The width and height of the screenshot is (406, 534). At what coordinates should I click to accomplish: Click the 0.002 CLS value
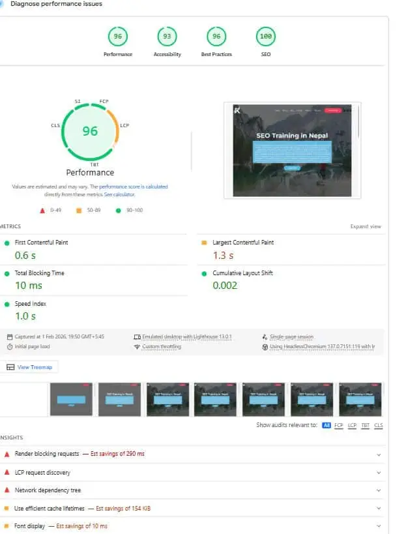coord(225,286)
